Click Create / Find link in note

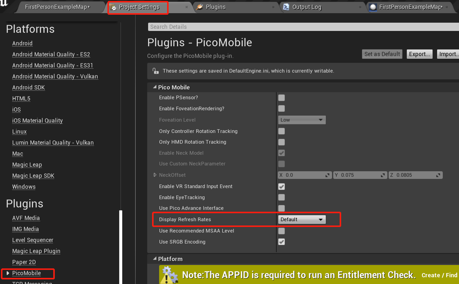(x=439, y=275)
